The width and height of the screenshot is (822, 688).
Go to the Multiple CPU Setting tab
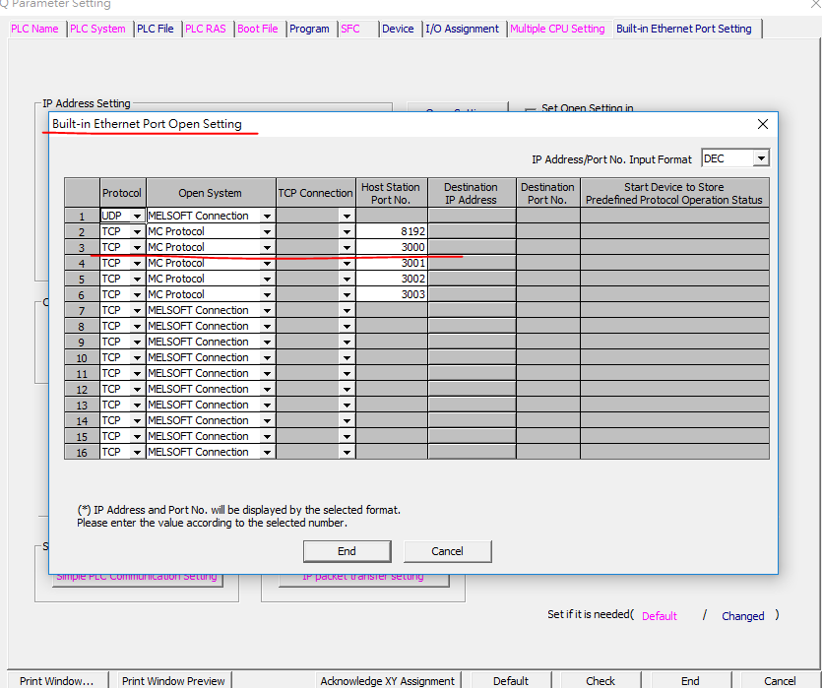click(557, 29)
